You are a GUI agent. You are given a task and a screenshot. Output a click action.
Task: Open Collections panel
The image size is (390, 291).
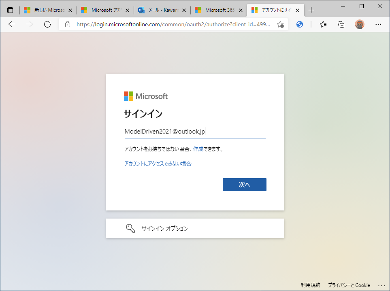click(x=341, y=24)
